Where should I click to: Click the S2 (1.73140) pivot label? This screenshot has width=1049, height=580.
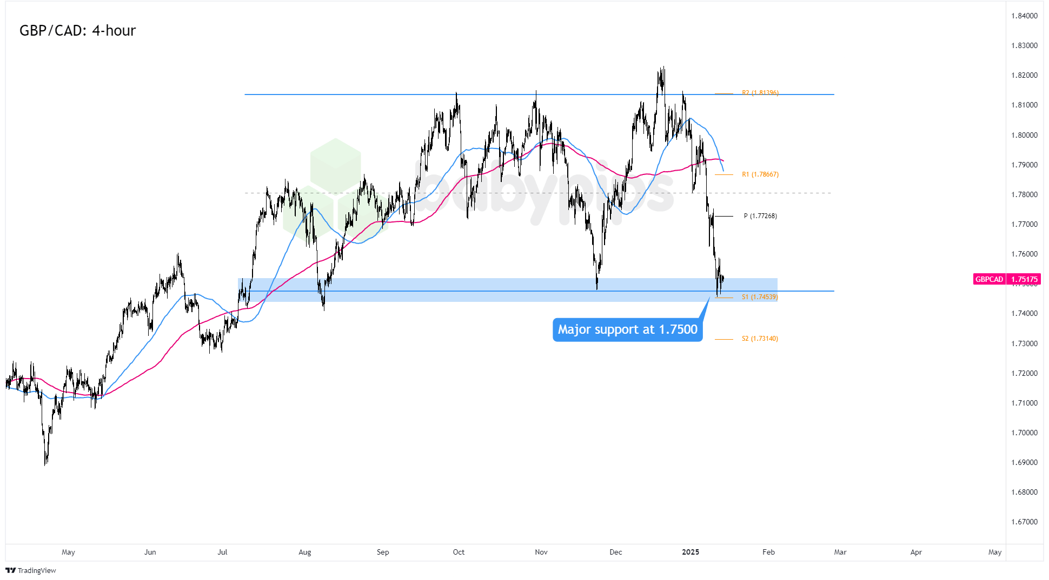click(760, 339)
